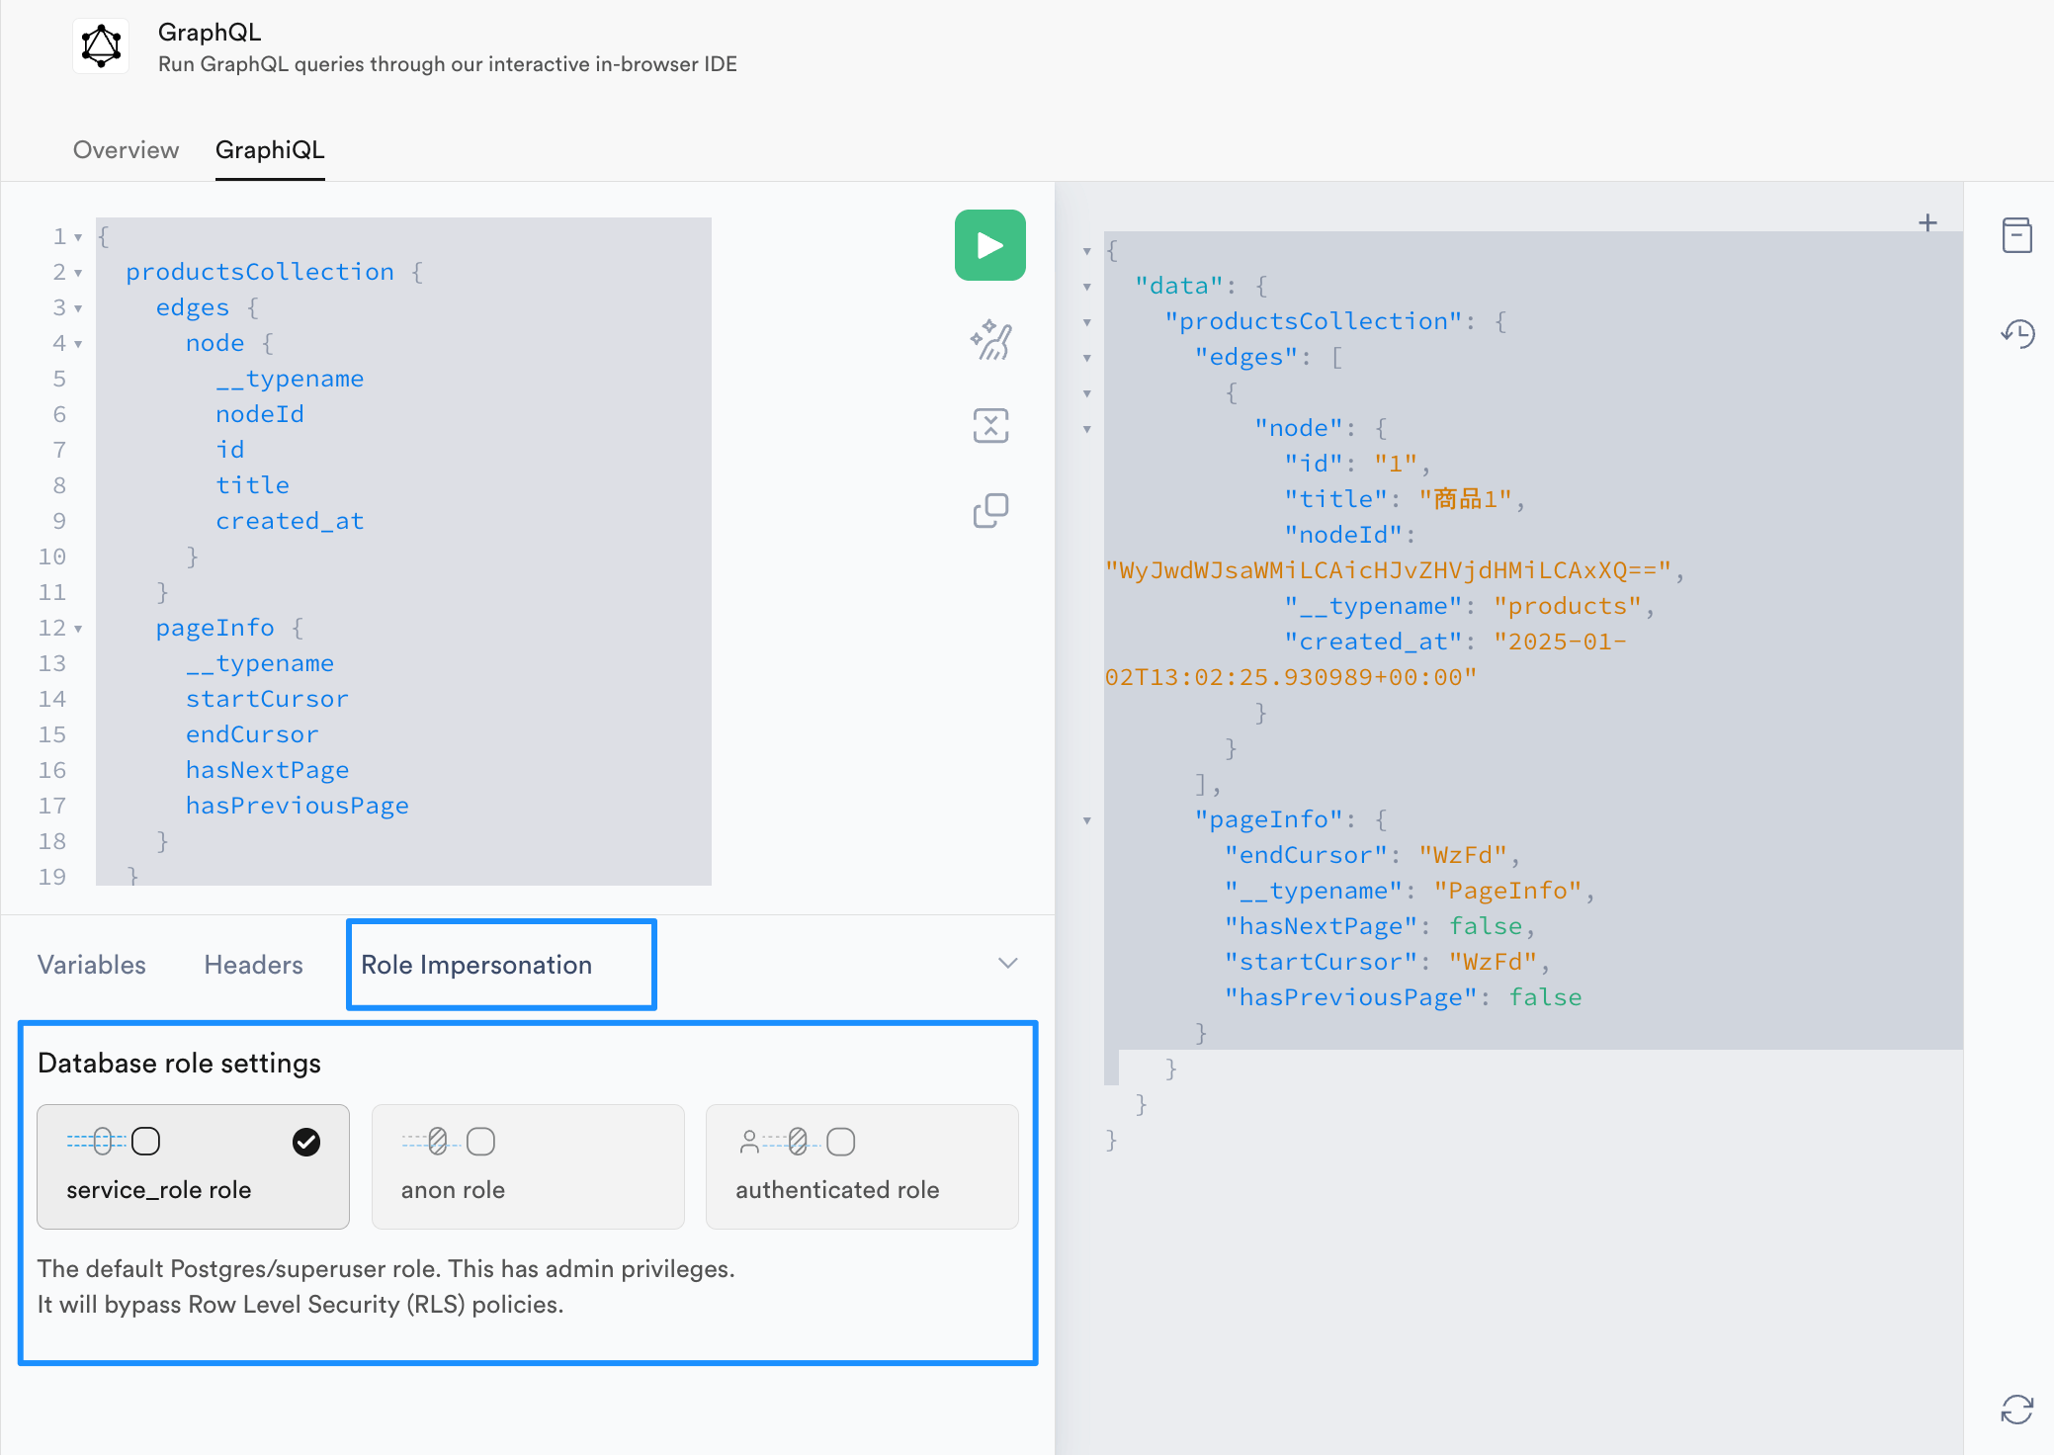Open the documentation explorer icon
2054x1455 pixels.
[x=2016, y=235]
